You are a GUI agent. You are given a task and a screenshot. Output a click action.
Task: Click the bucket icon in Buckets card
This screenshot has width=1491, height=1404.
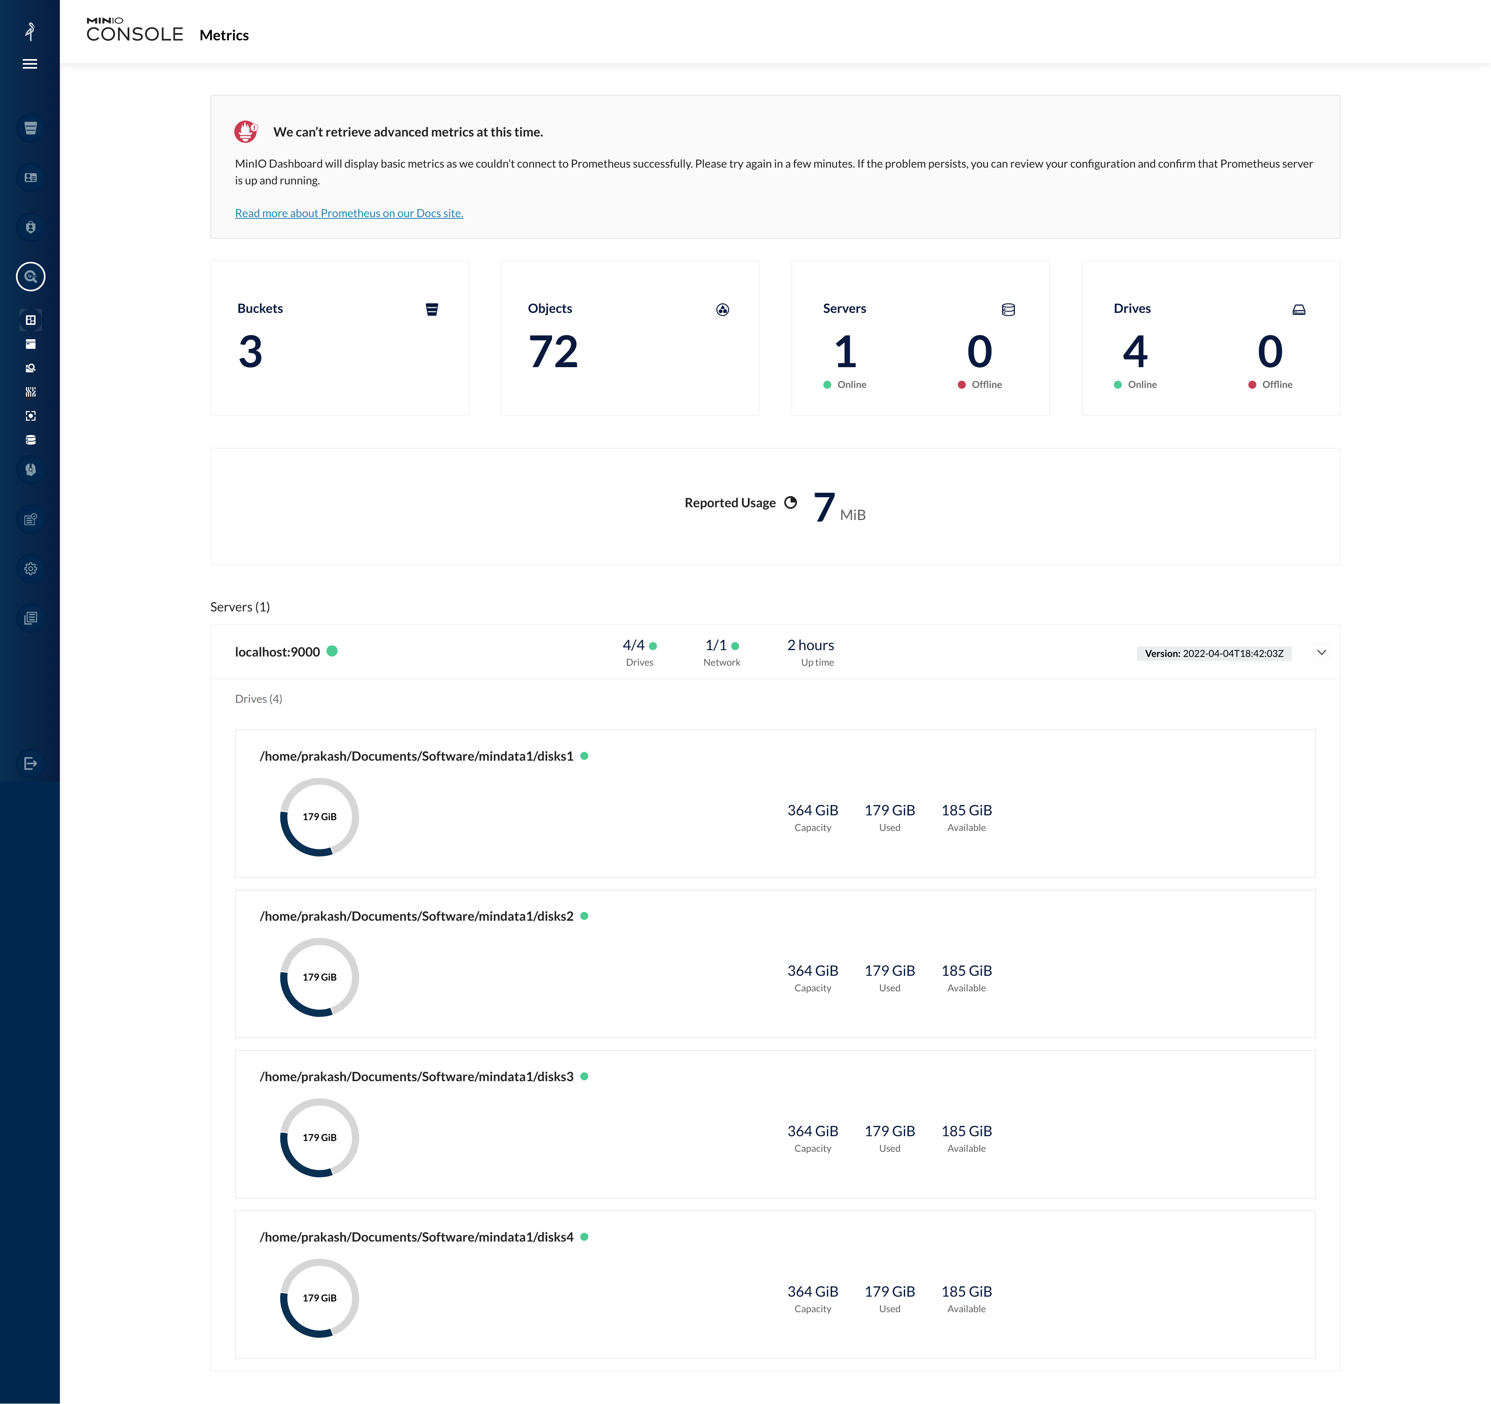pos(432,310)
